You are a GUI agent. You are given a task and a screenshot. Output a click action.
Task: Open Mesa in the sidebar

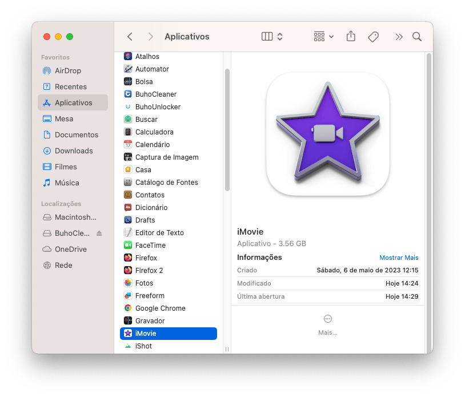(x=73, y=119)
